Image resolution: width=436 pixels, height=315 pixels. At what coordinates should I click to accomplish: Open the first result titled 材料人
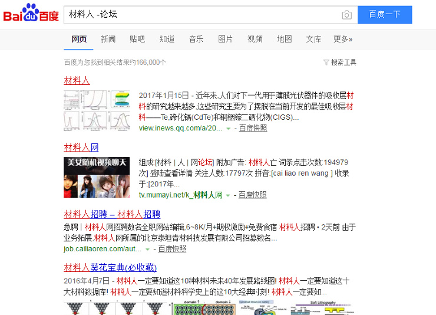pos(77,80)
